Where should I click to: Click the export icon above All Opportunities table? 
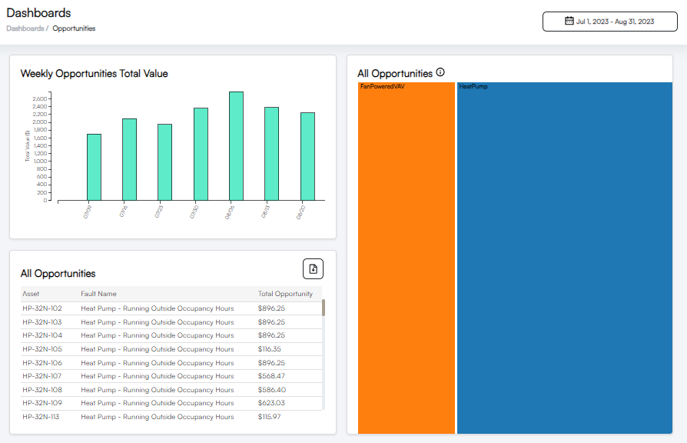(x=313, y=268)
